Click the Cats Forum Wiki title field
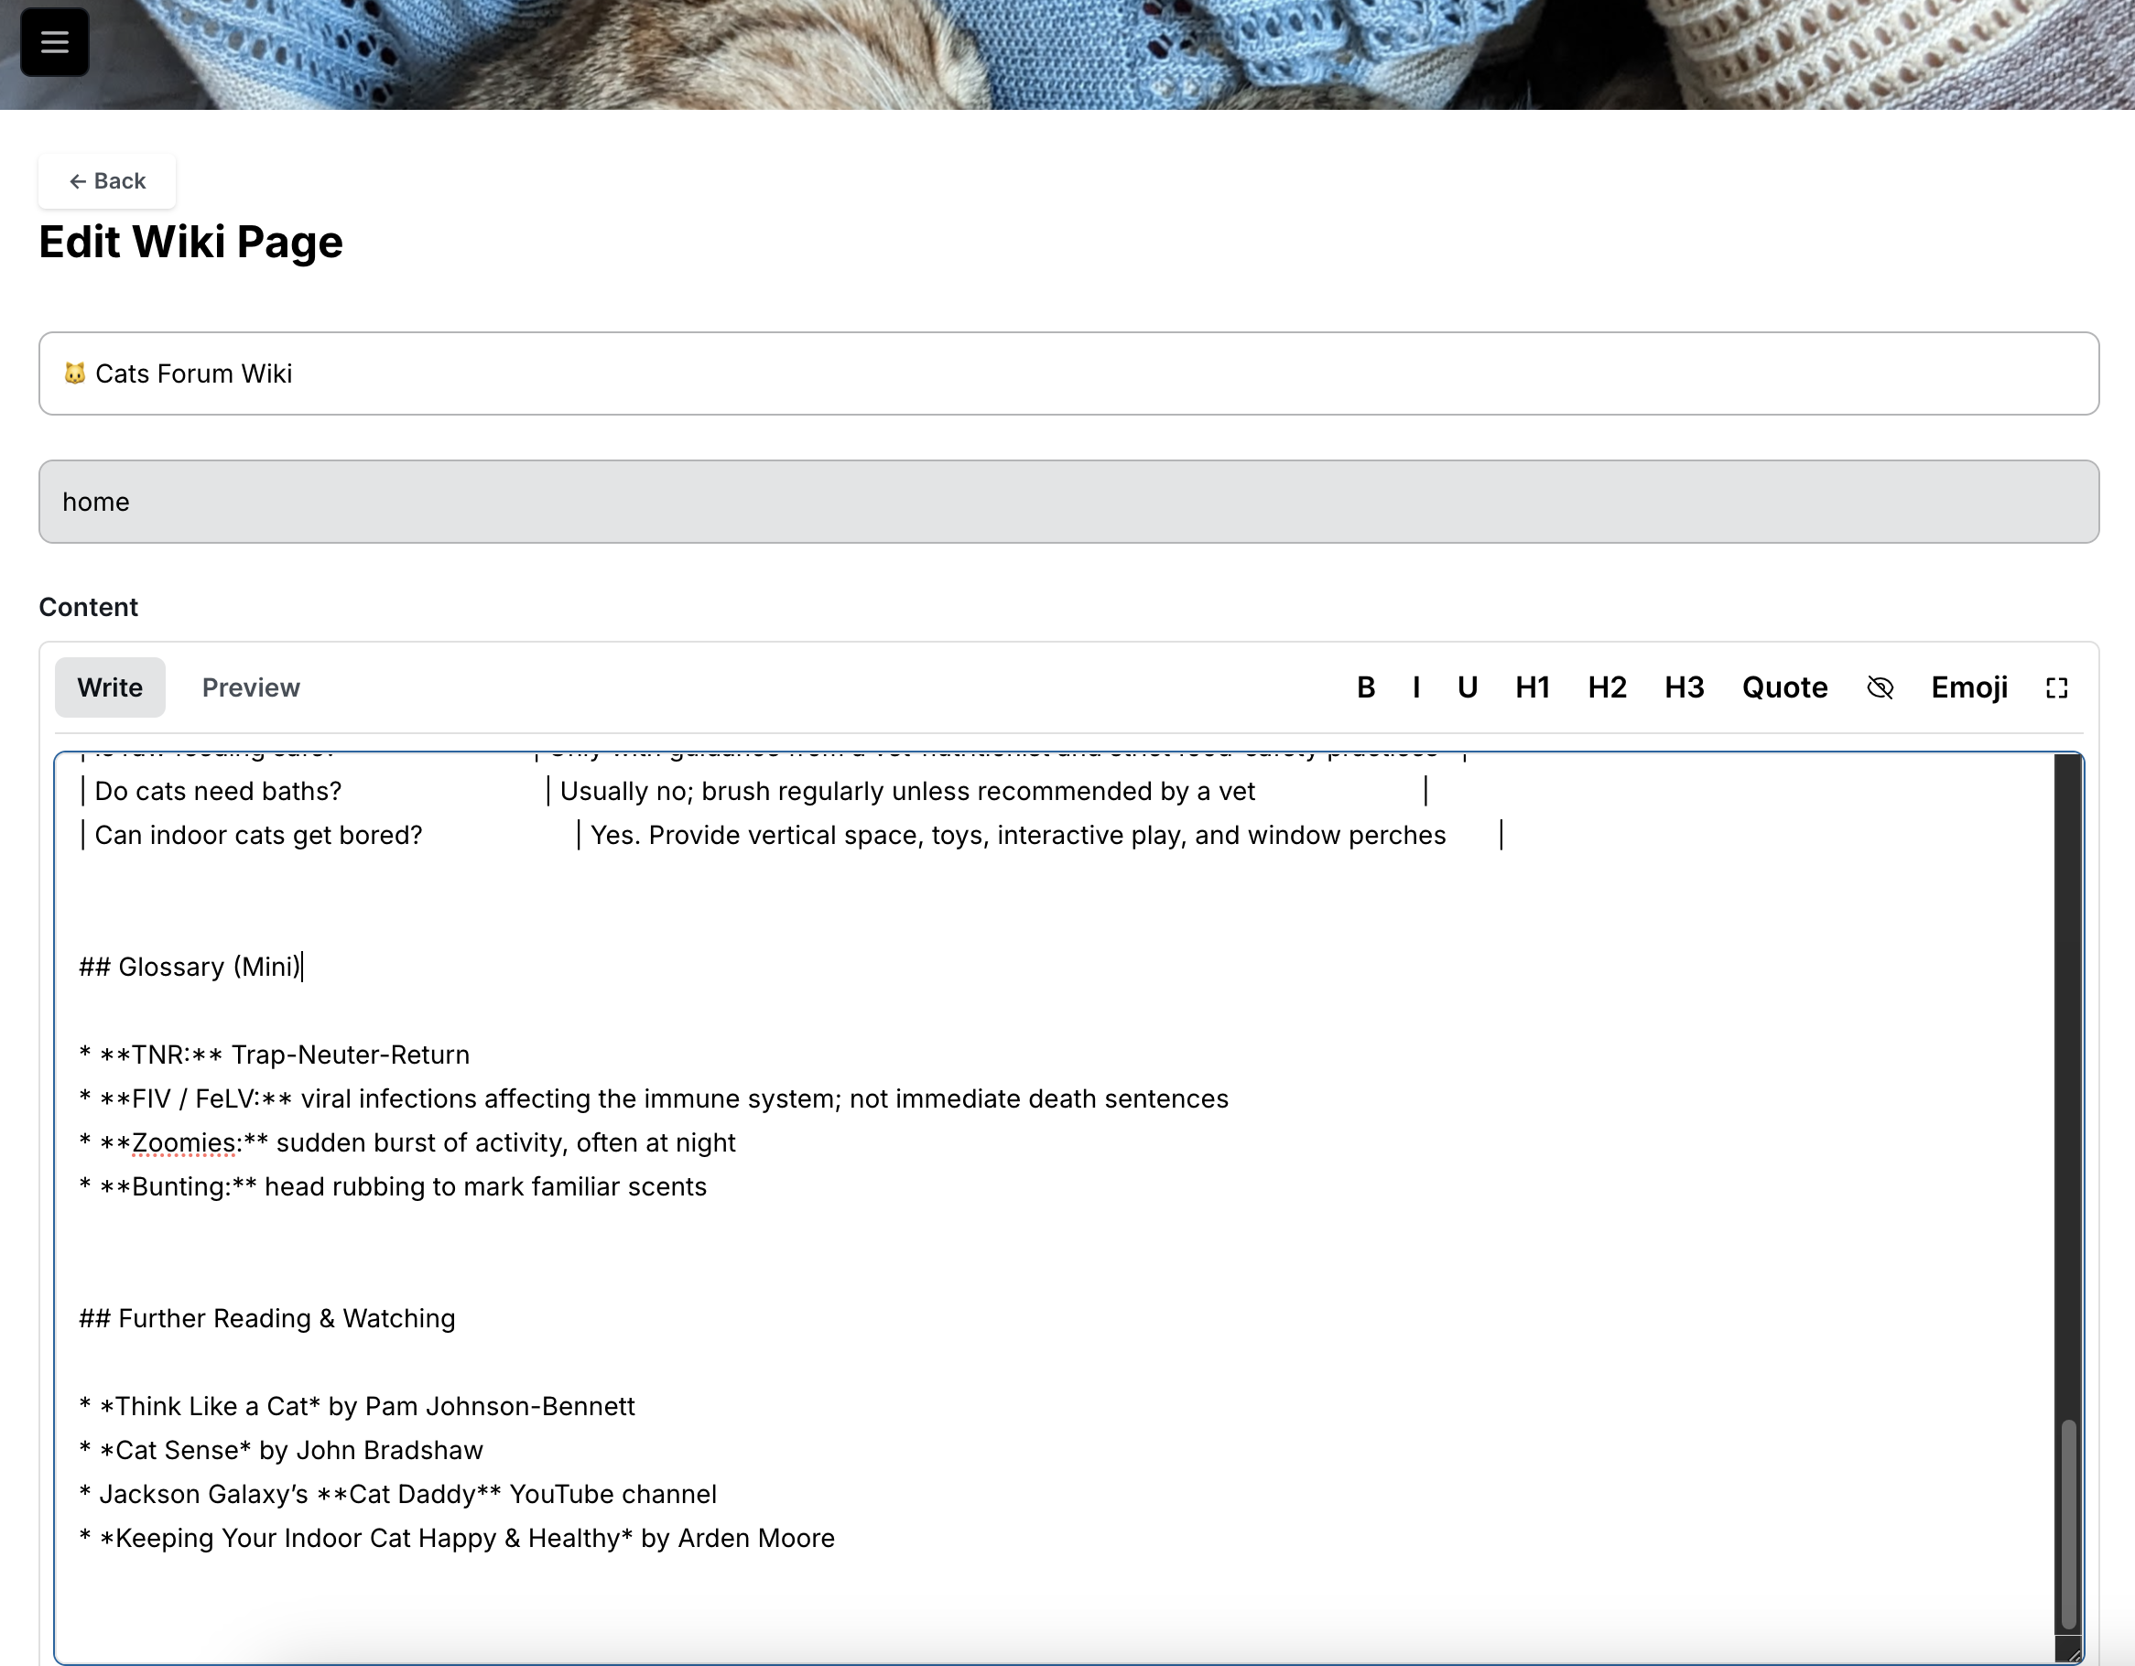This screenshot has width=2135, height=1666. tap(1068, 373)
